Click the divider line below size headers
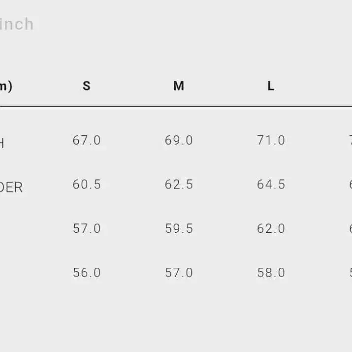 coord(176,106)
